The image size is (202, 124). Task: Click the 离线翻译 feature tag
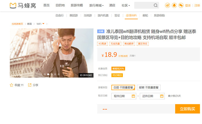click(x=129, y=44)
